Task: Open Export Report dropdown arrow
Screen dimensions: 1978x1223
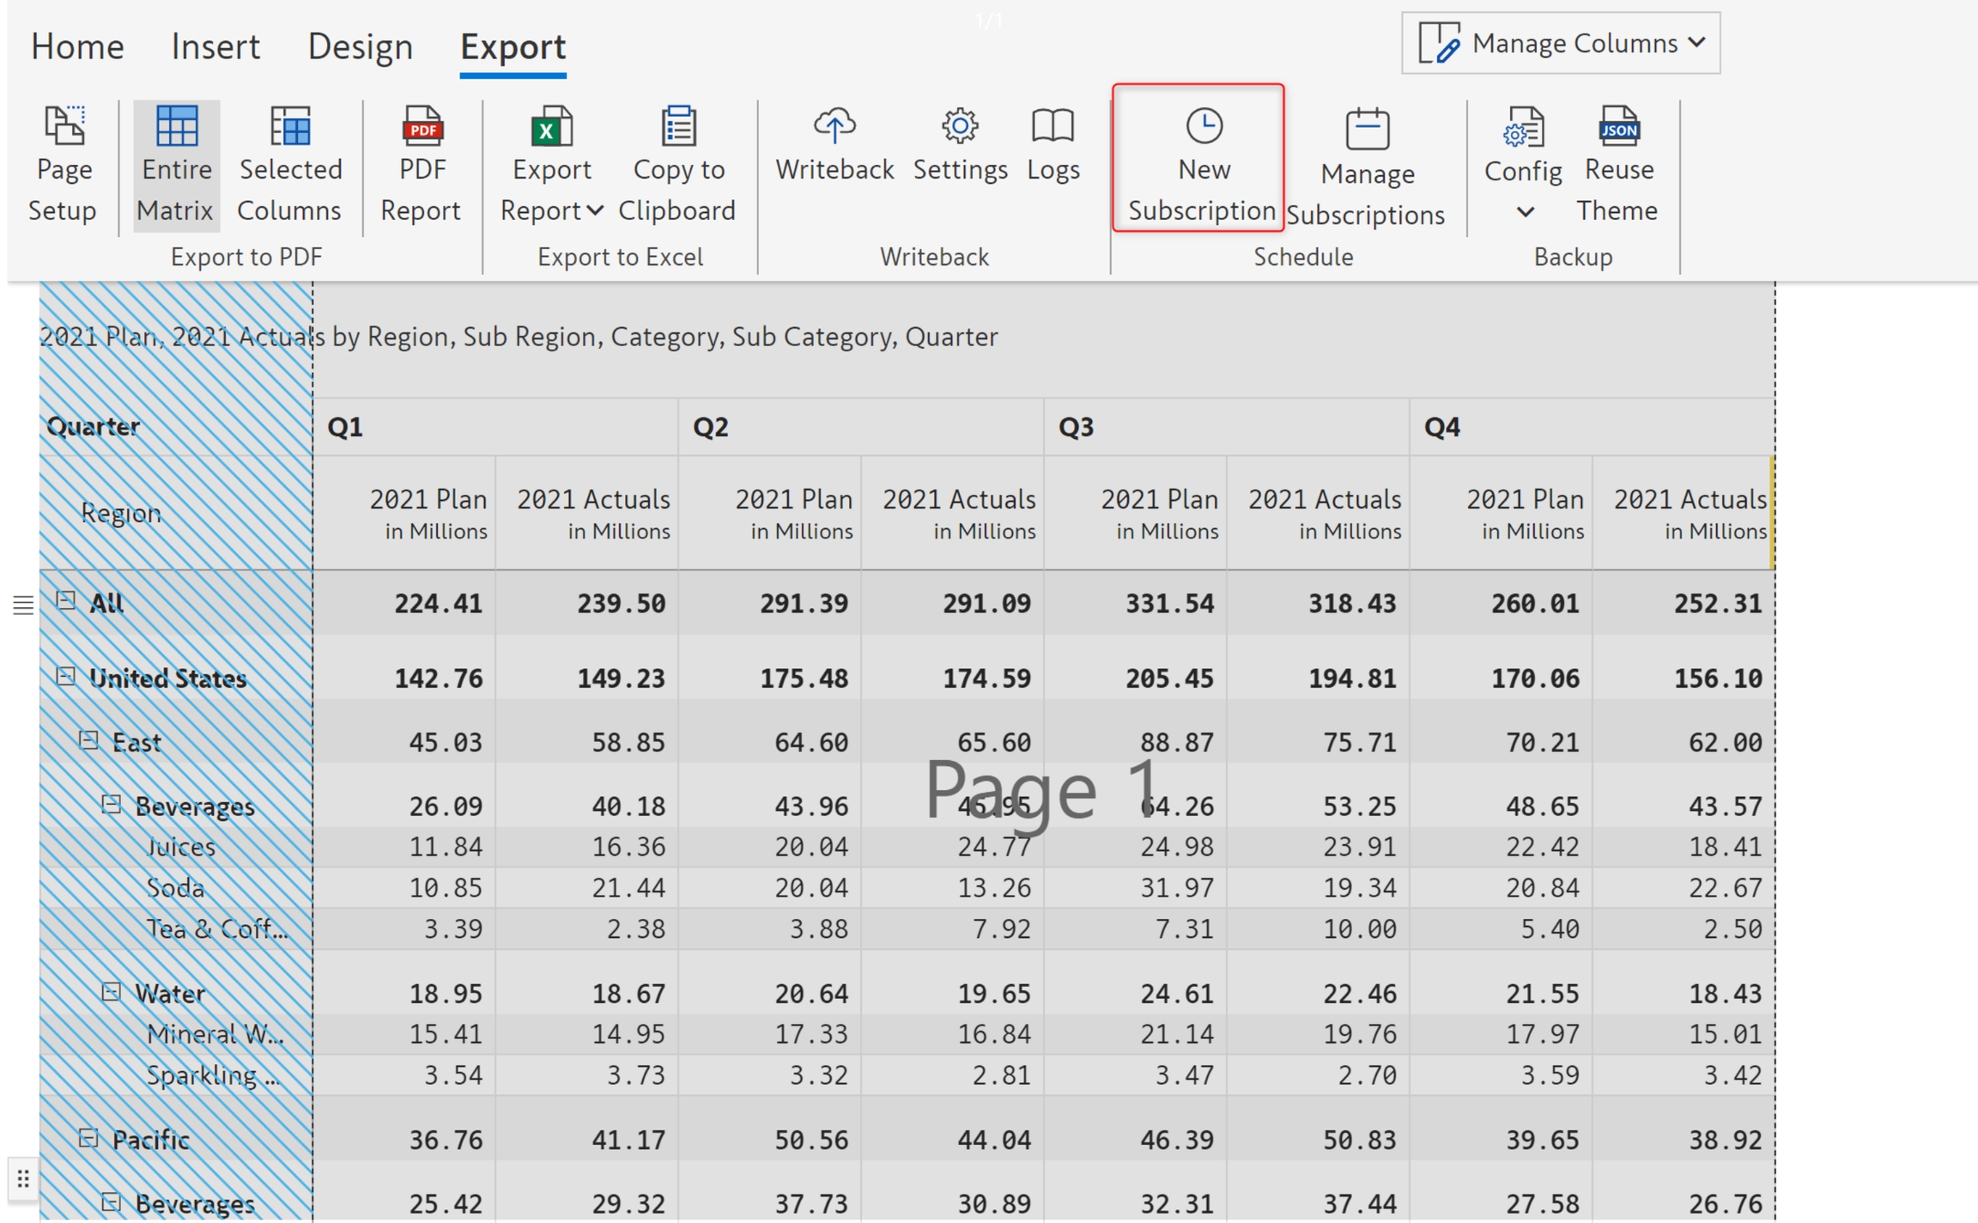Action: 596,210
